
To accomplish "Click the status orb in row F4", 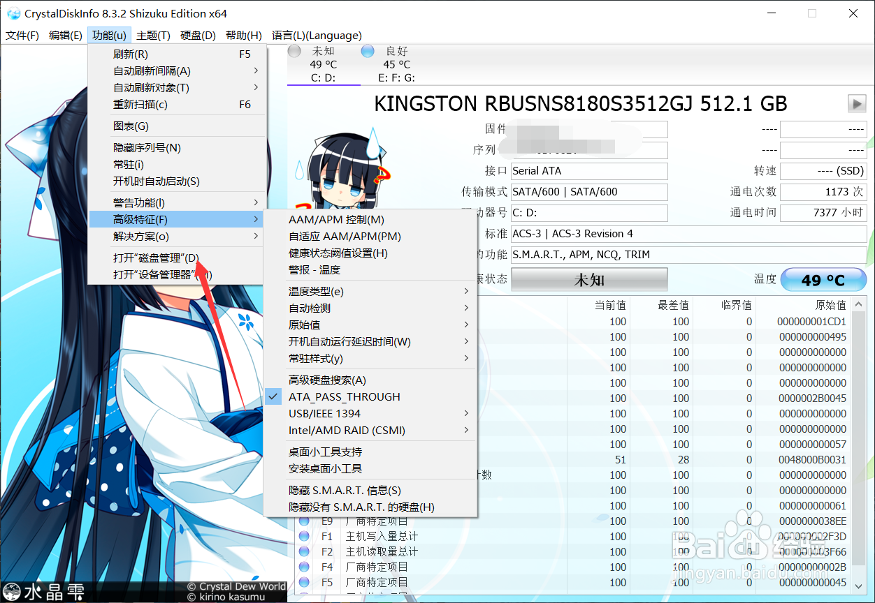I will [304, 567].
